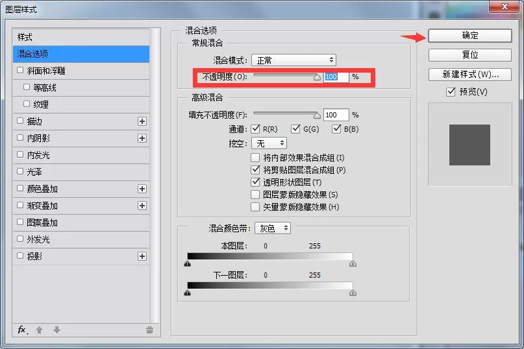Click the 不透明度 percentage input field

coord(336,77)
